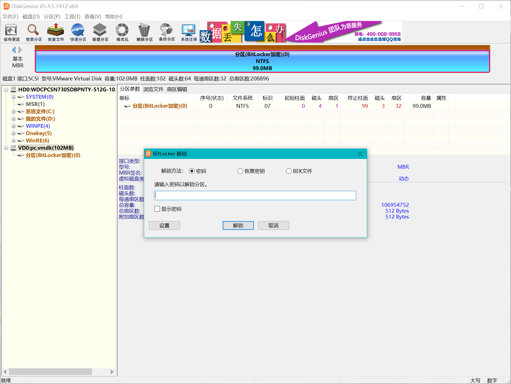Open the 帮助(H) menu
Screen dimensions: 511x384
114,17
